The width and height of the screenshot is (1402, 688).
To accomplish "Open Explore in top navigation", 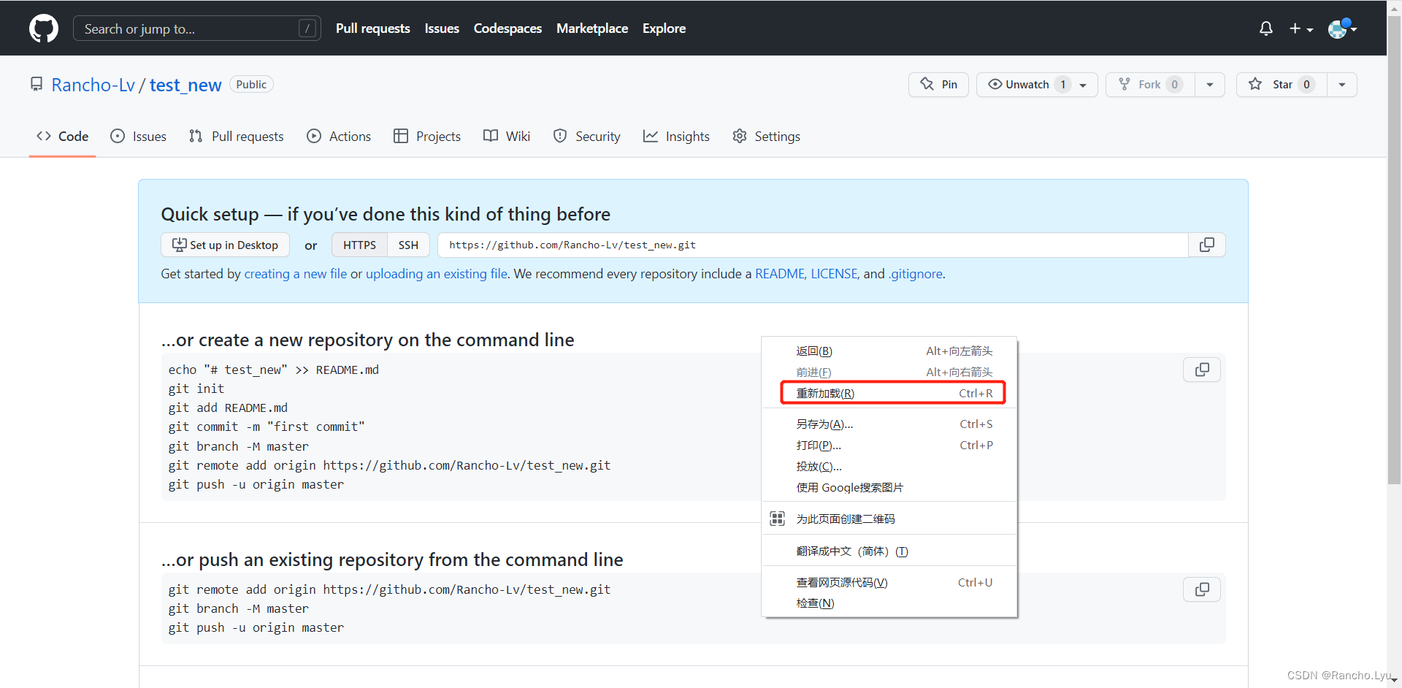I will click(x=664, y=28).
